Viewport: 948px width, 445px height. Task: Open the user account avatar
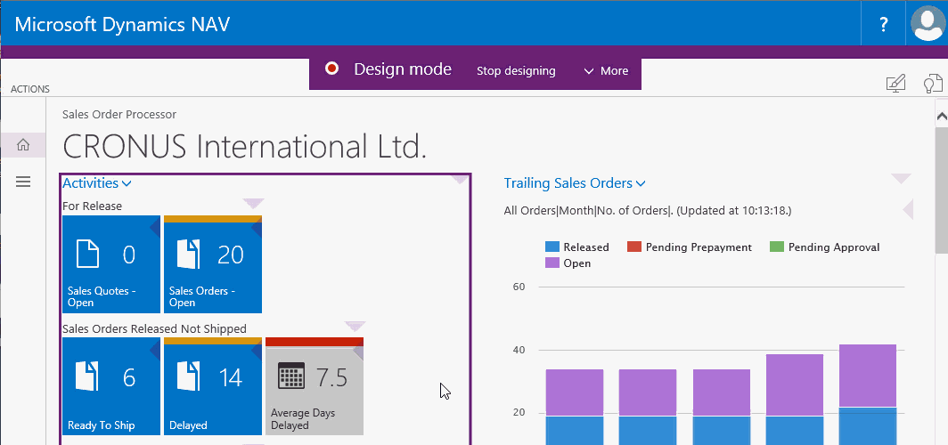(x=928, y=23)
